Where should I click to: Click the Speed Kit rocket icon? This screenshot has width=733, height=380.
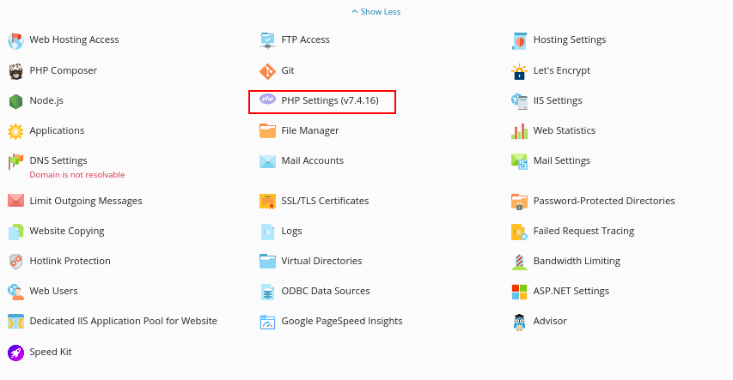tap(15, 352)
